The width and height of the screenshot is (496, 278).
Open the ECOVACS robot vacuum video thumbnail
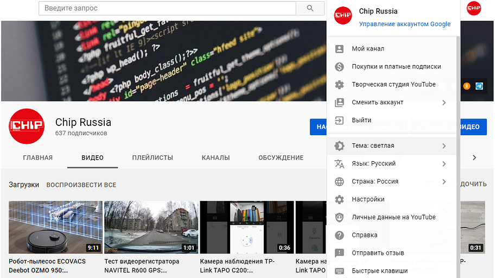coord(55,227)
